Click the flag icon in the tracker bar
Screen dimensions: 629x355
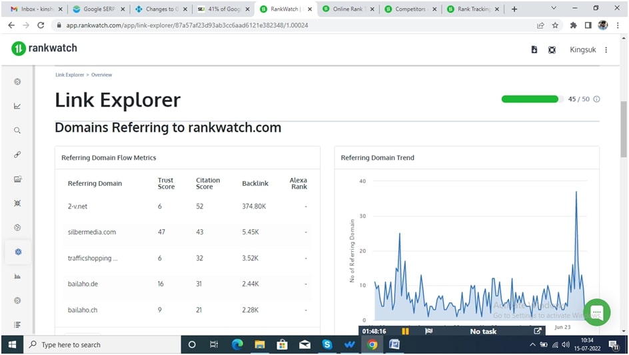[429, 331]
